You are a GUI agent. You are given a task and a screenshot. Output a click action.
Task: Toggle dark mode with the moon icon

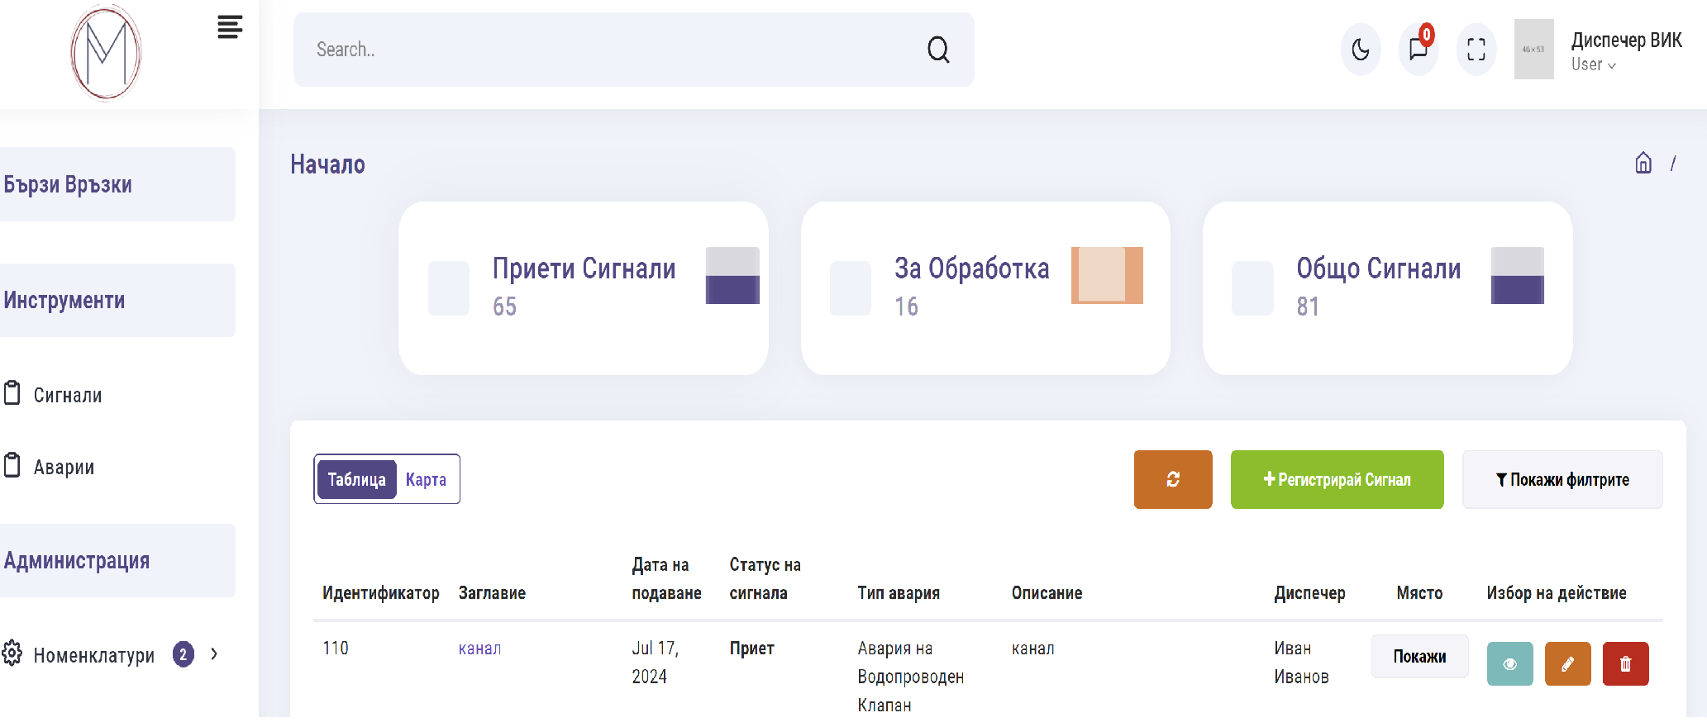point(1360,50)
